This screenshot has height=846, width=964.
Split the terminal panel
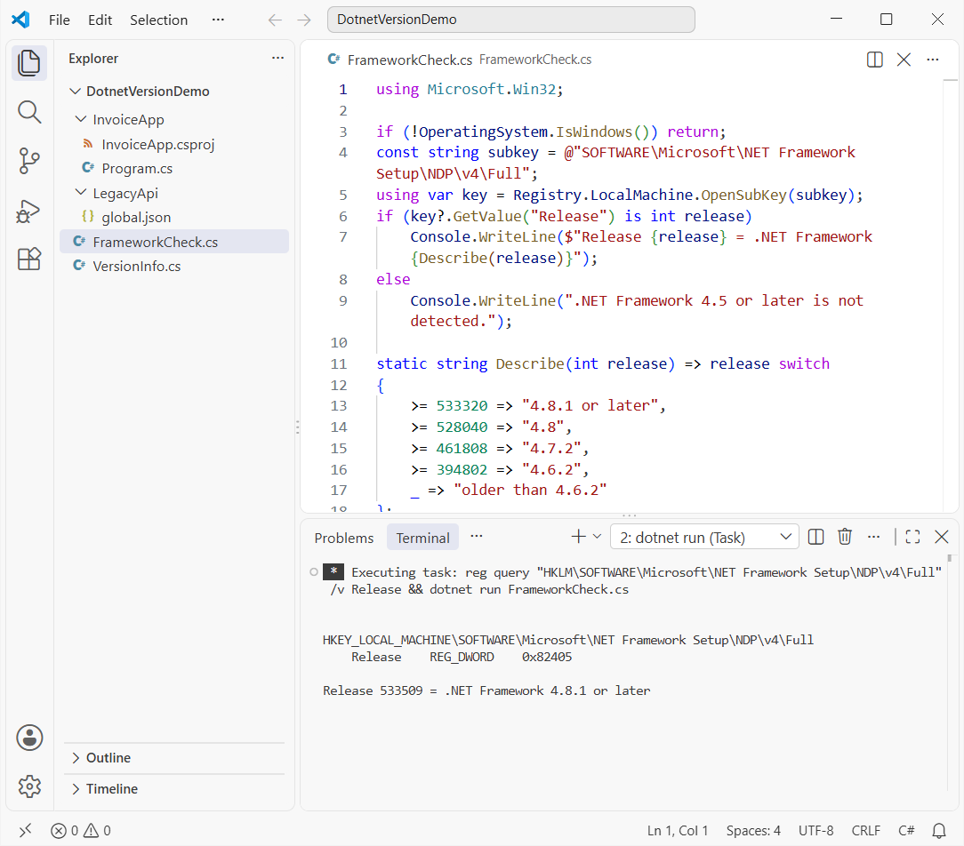[815, 537]
